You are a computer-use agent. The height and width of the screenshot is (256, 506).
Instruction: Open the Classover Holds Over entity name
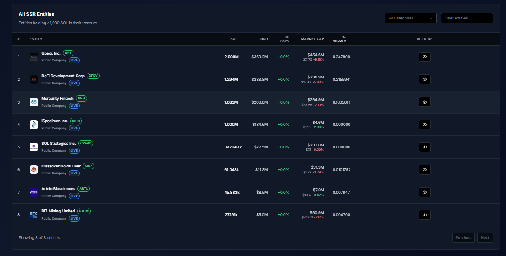coord(61,166)
